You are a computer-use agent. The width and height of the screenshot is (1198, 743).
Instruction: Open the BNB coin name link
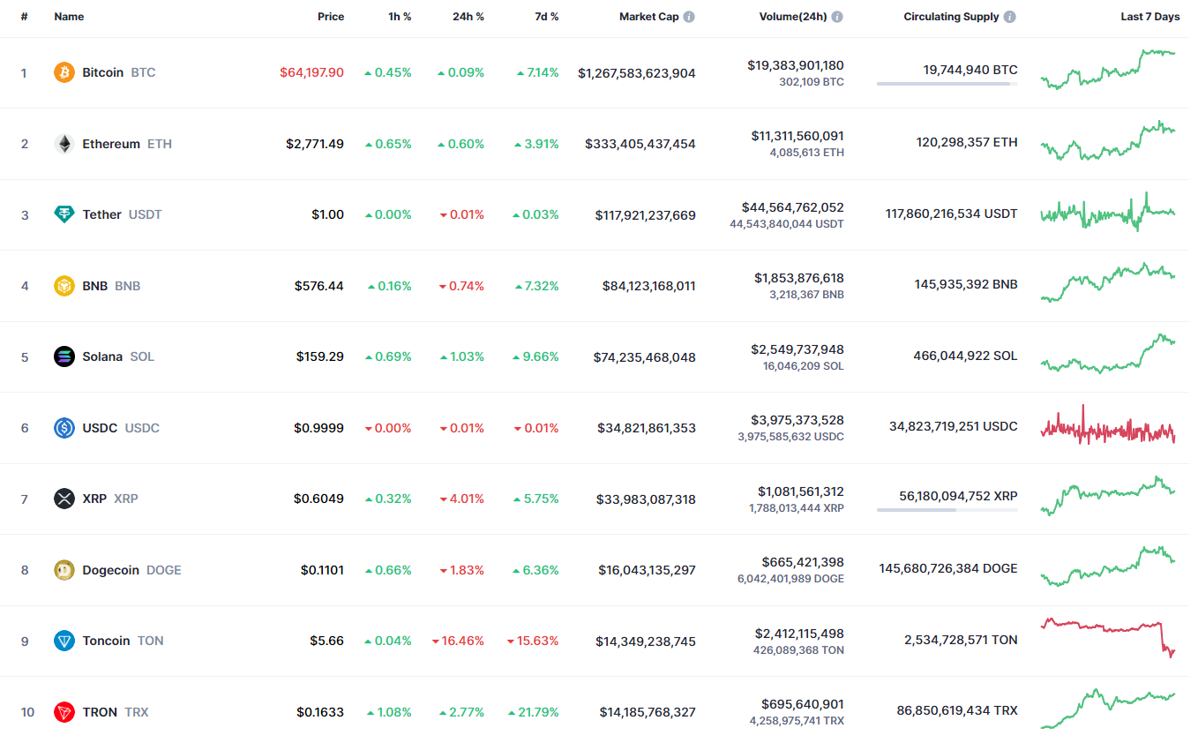[95, 286]
